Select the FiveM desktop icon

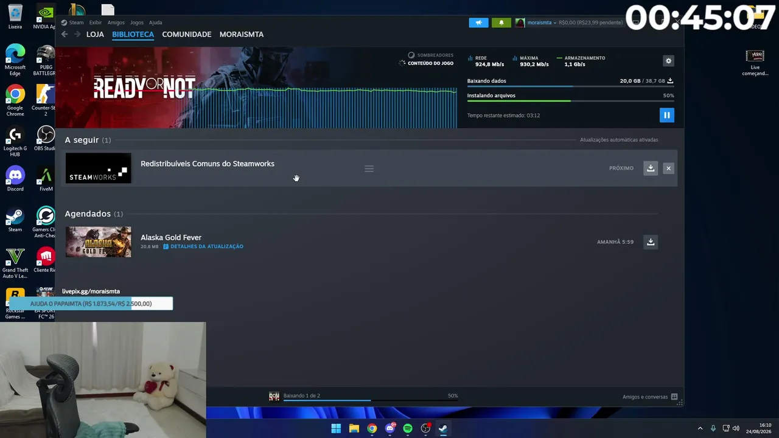click(46, 179)
